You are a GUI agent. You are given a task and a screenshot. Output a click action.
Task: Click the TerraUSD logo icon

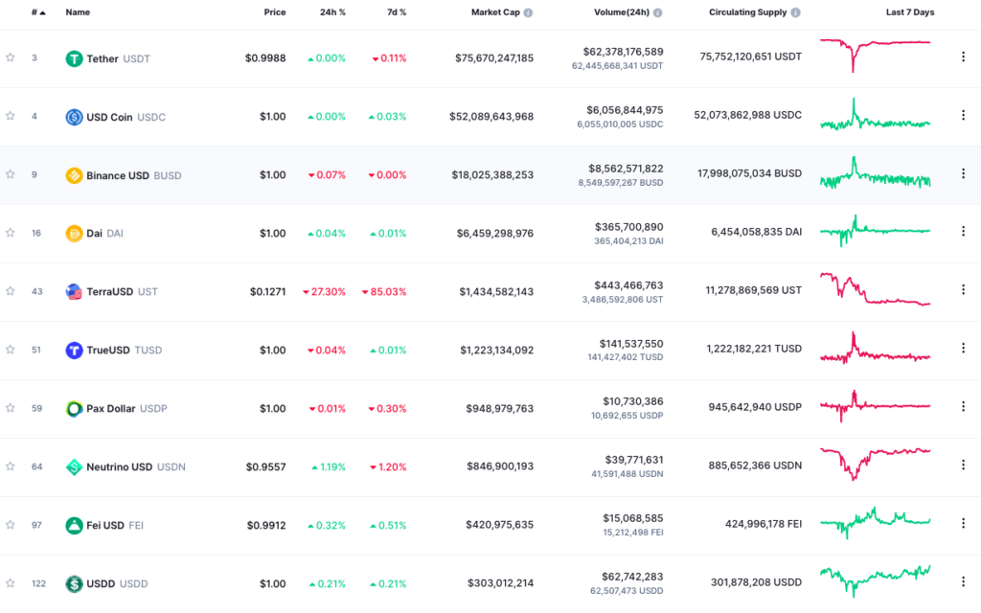click(x=74, y=291)
